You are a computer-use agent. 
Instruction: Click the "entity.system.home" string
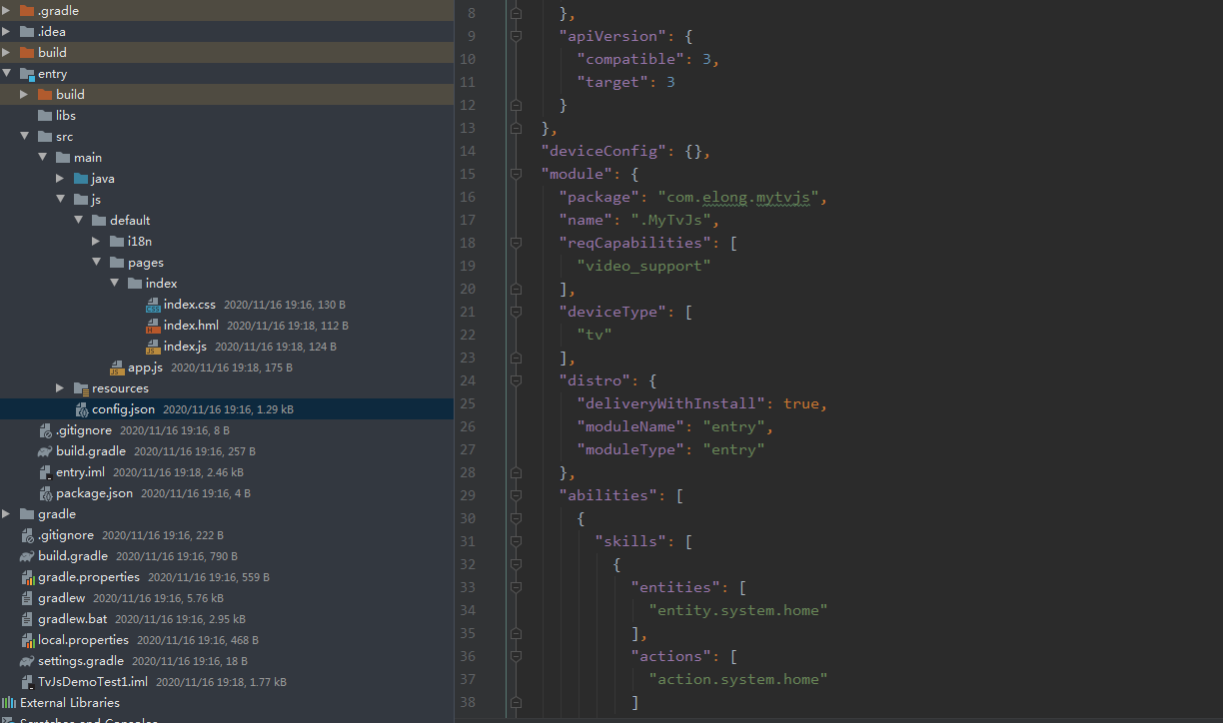pos(738,610)
